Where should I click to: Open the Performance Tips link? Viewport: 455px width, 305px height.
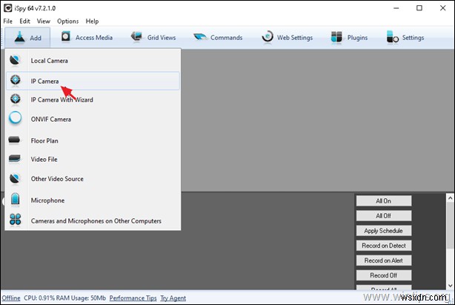(133, 298)
